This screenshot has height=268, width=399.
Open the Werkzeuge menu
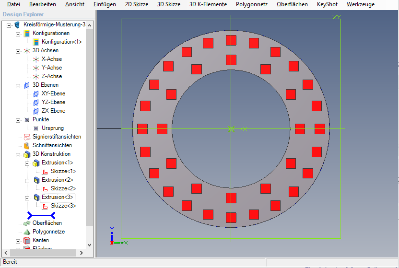[361, 4]
